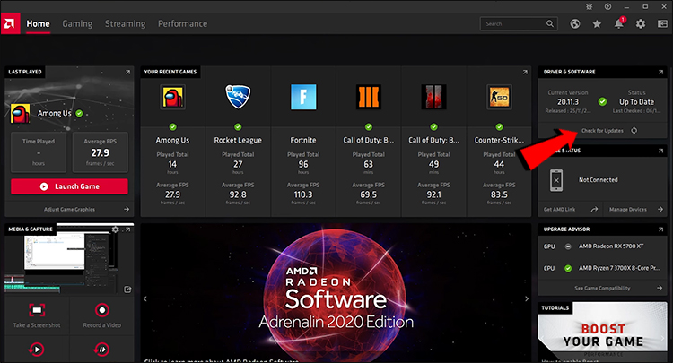
Task: Click the Time Played tile
Action: coord(39,152)
